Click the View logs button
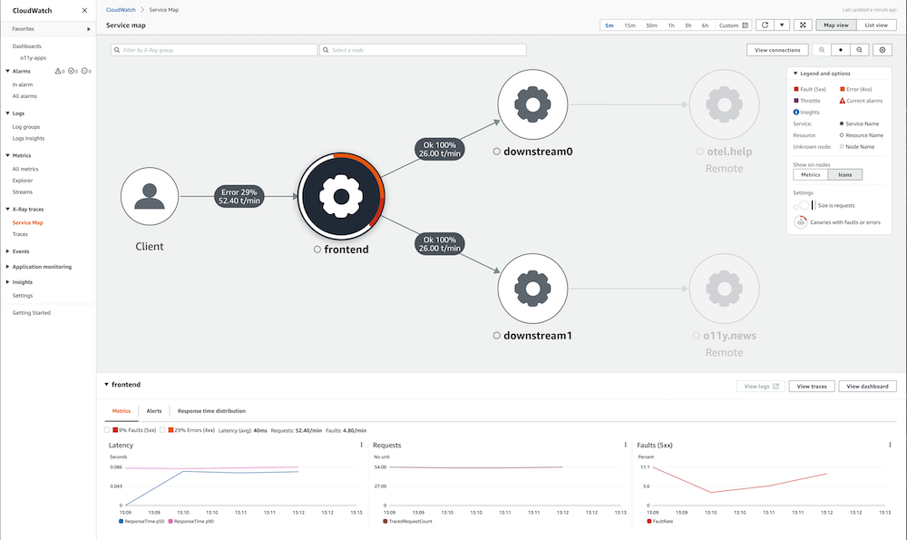The width and height of the screenshot is (907, 540). pyautogui.click(x=761, y=386)
